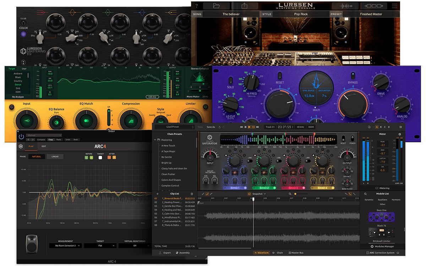Screen dimensions: 426x266
Task: Click the hamburger menu in Lurssen Console
Action: click(x=395, y=6)
